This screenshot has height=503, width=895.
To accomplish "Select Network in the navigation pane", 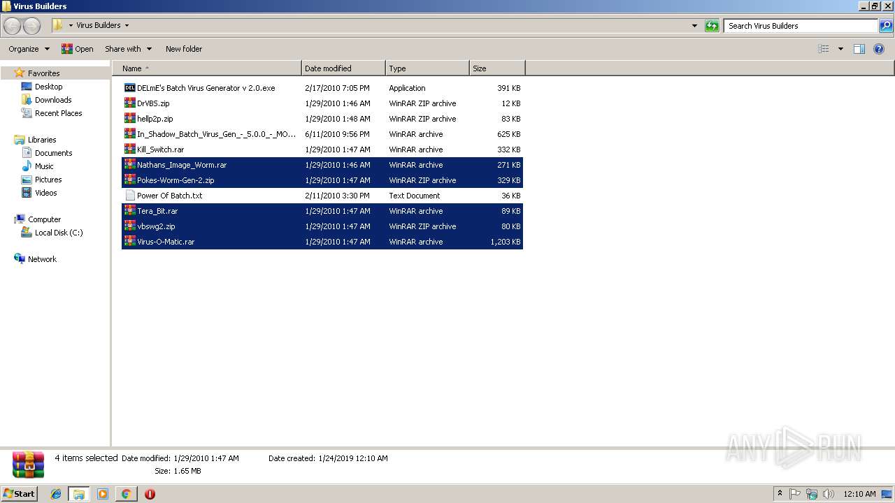I will pos(35,259).
